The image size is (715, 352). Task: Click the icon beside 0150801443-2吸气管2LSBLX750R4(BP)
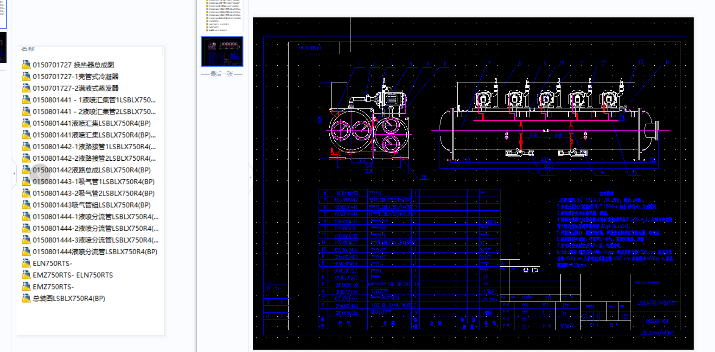(x=26, y=194)
